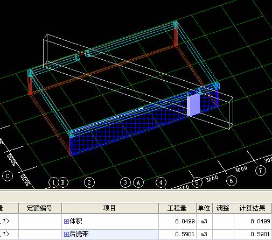Screen dimensions: 272x240
Task: Click the 单位 column header
Action: tap(204, 208)
